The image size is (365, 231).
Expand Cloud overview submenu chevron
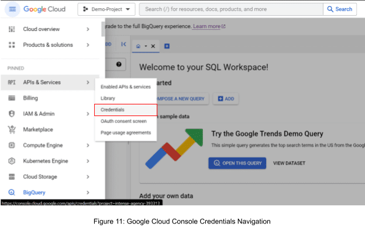(88, 29)
